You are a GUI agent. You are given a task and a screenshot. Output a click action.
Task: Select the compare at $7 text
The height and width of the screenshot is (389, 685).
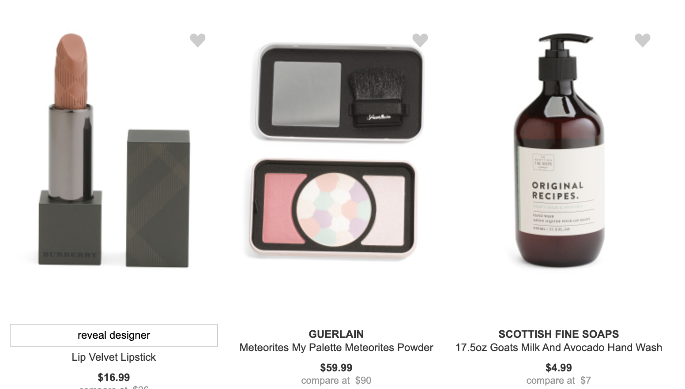click(559, 380)
